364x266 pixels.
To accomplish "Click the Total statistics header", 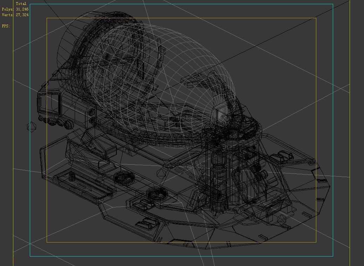I will pos(21,4).
